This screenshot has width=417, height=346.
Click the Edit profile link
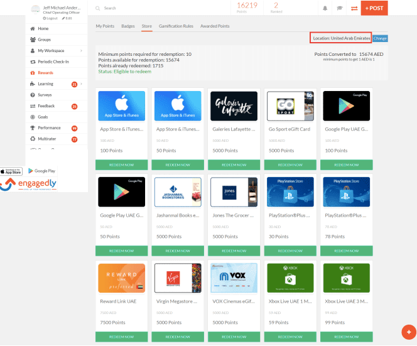click(x=67, y=18)
